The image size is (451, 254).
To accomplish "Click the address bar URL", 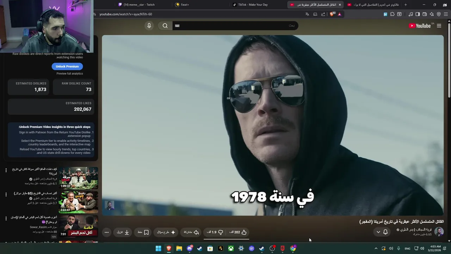I will tap(125, 14).
